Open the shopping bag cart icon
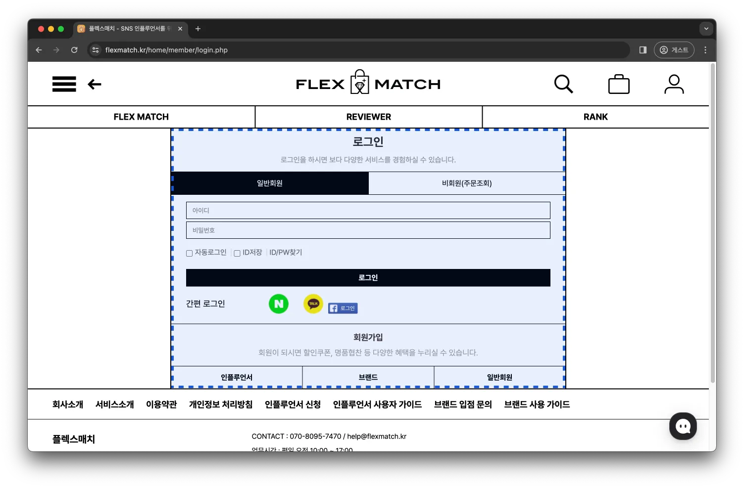744x488 pixels. (x=619, y=84)
